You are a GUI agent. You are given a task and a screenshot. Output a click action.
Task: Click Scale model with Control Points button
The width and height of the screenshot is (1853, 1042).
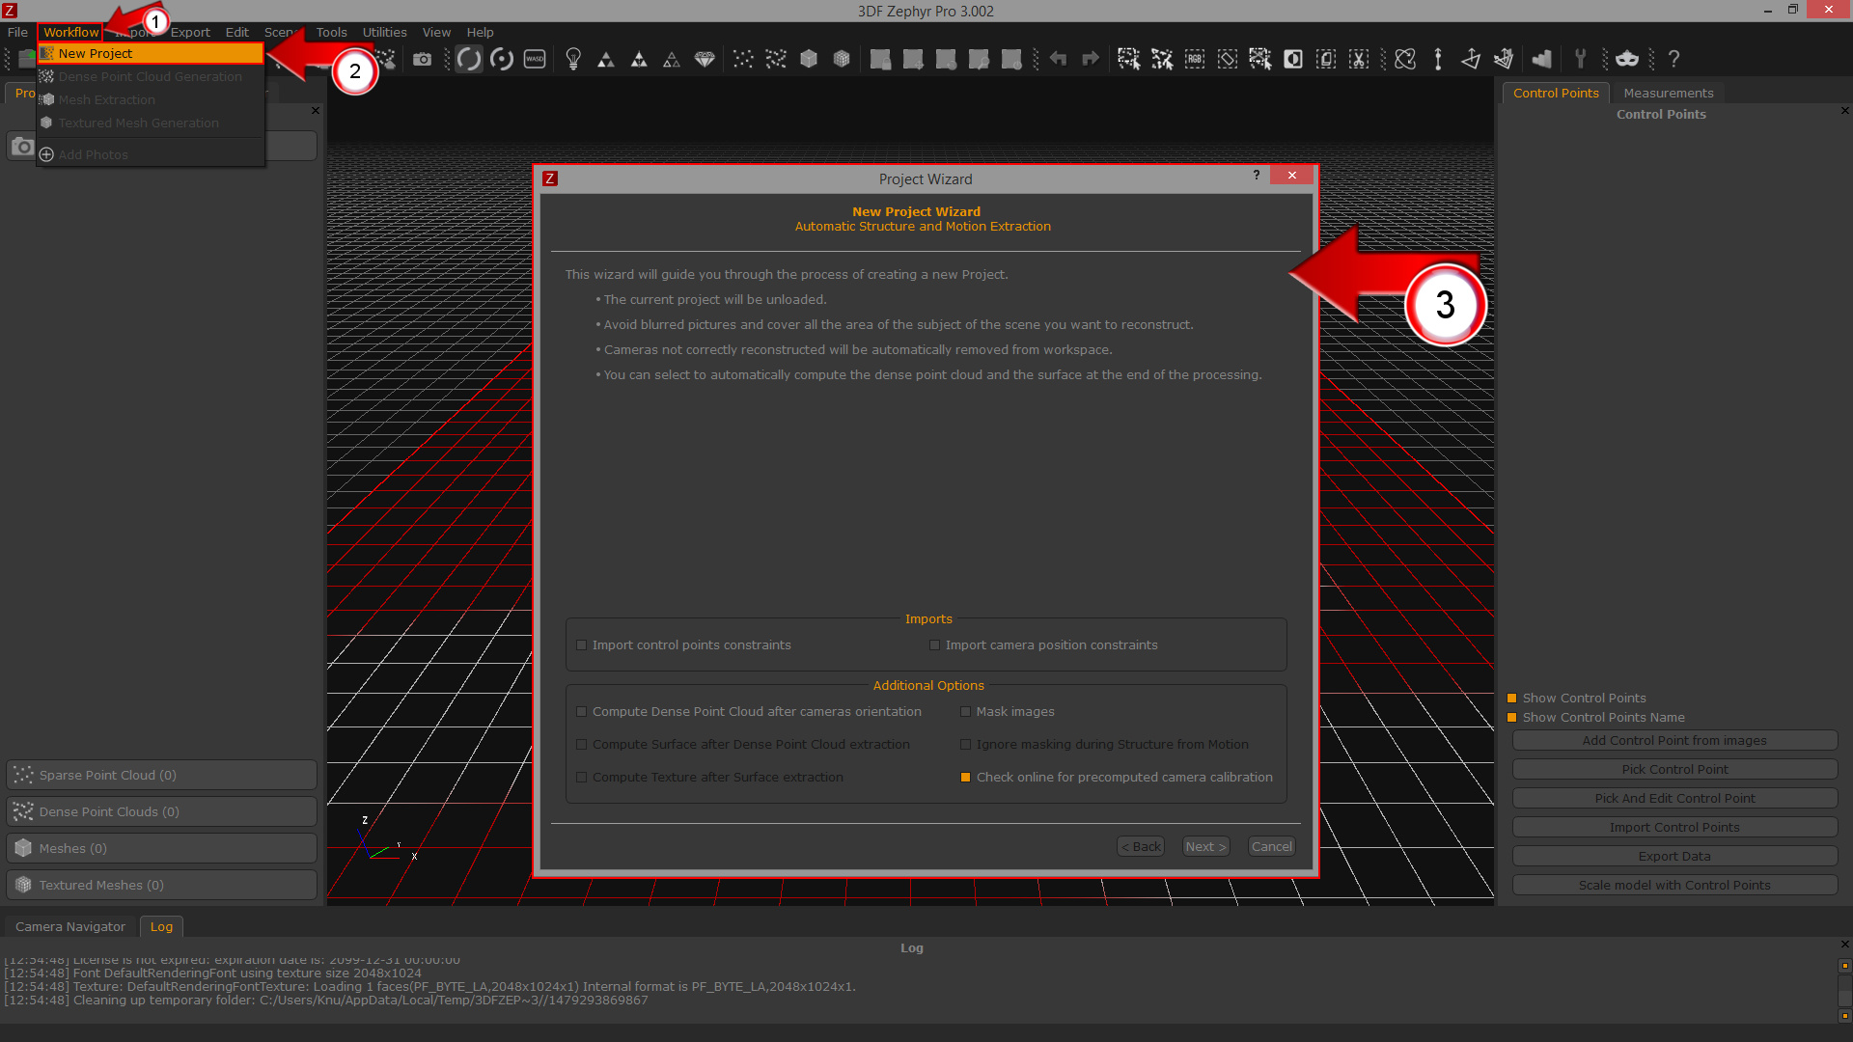click(x=1674, y=885)
